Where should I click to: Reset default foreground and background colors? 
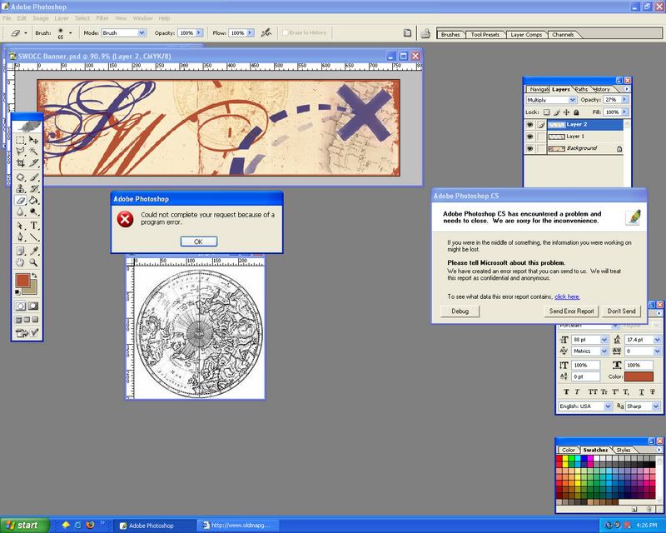click(x=17, y=292)
